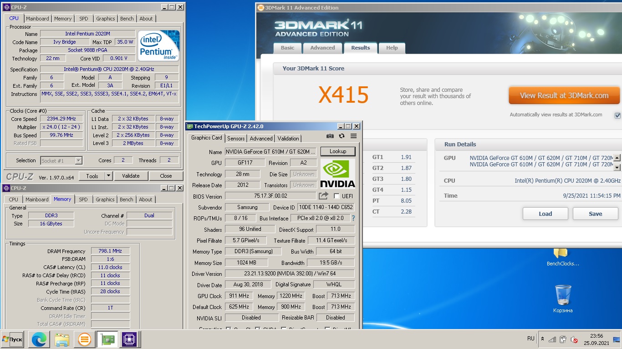Switch to the Sensors tab in GPU-Z

[236, 139]
